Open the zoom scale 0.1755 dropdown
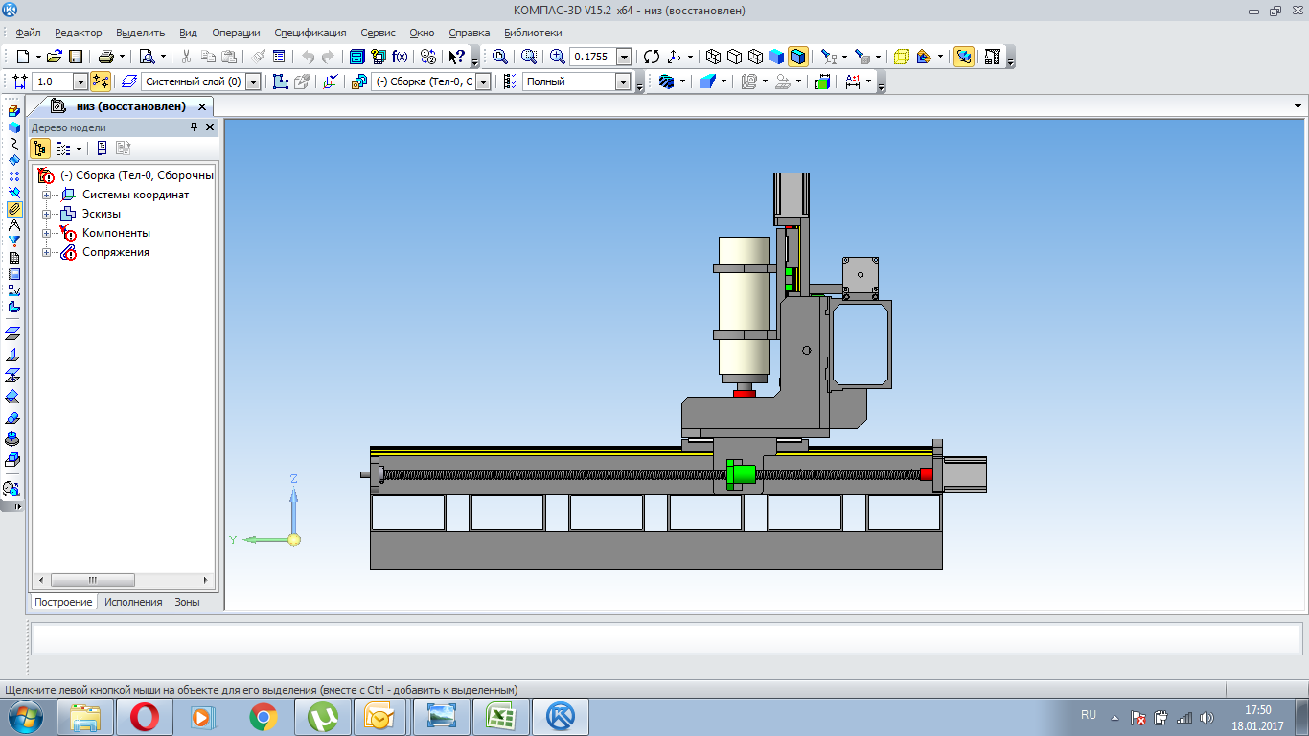This screenshot has width=1309, height=736. click(624, 57)
